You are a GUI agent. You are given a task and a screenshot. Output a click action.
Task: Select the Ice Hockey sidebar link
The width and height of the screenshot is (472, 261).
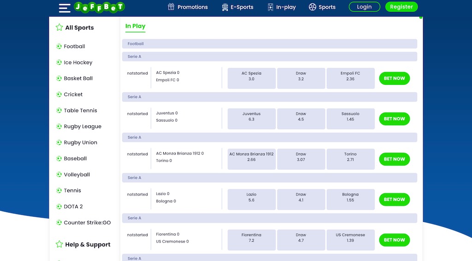[x=78, y=62]
